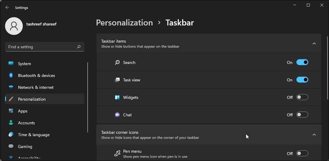This screenshot has width=329, height=161.
Task: Click 'Show pen menu icon when pen is in use'
Action: [155, 157]
